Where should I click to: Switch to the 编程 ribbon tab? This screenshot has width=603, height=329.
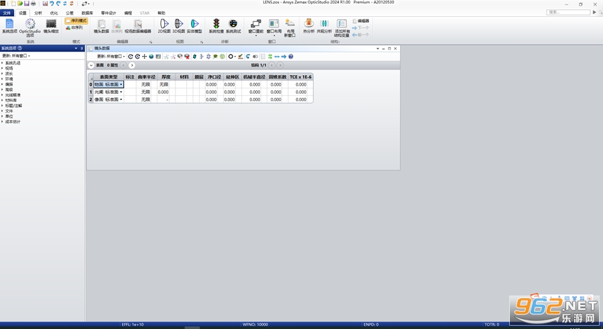pyautogui.click(x=128, y=13)
